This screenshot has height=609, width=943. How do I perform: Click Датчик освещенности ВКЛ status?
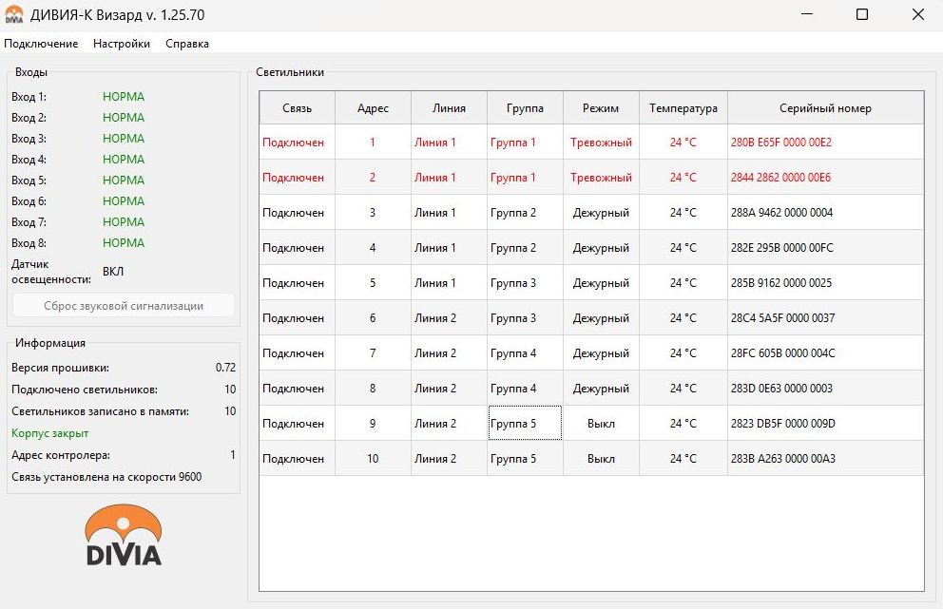[x=113, y=272]
